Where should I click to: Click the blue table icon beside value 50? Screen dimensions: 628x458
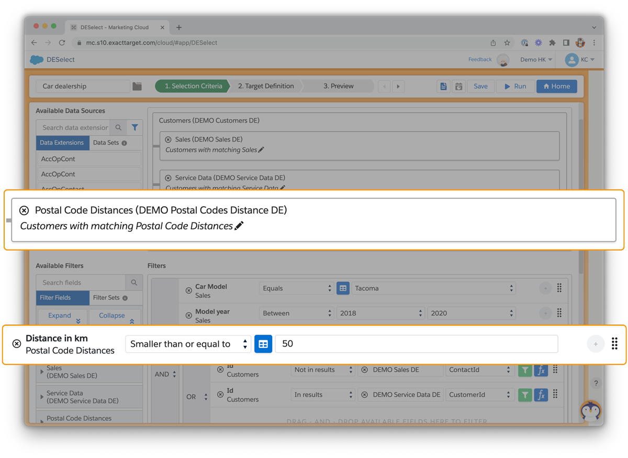click(x=263, y=344)
